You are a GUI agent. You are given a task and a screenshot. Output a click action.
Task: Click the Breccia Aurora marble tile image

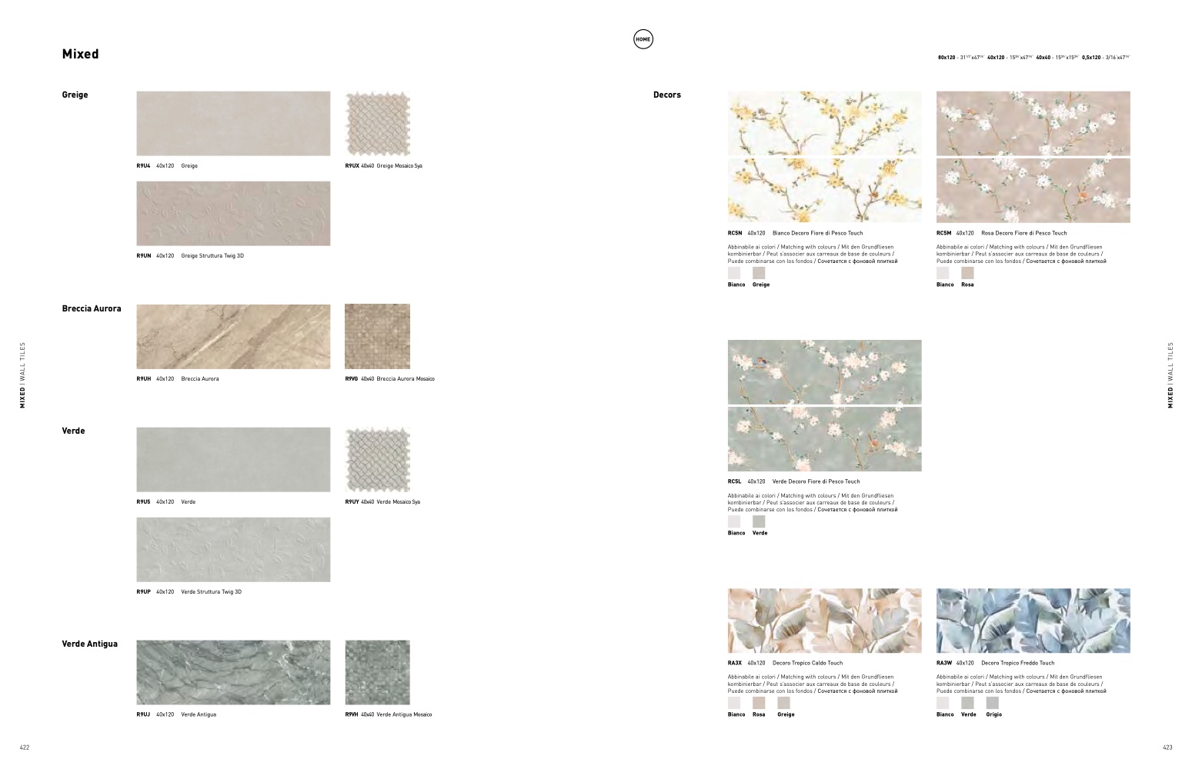point(233,337)
